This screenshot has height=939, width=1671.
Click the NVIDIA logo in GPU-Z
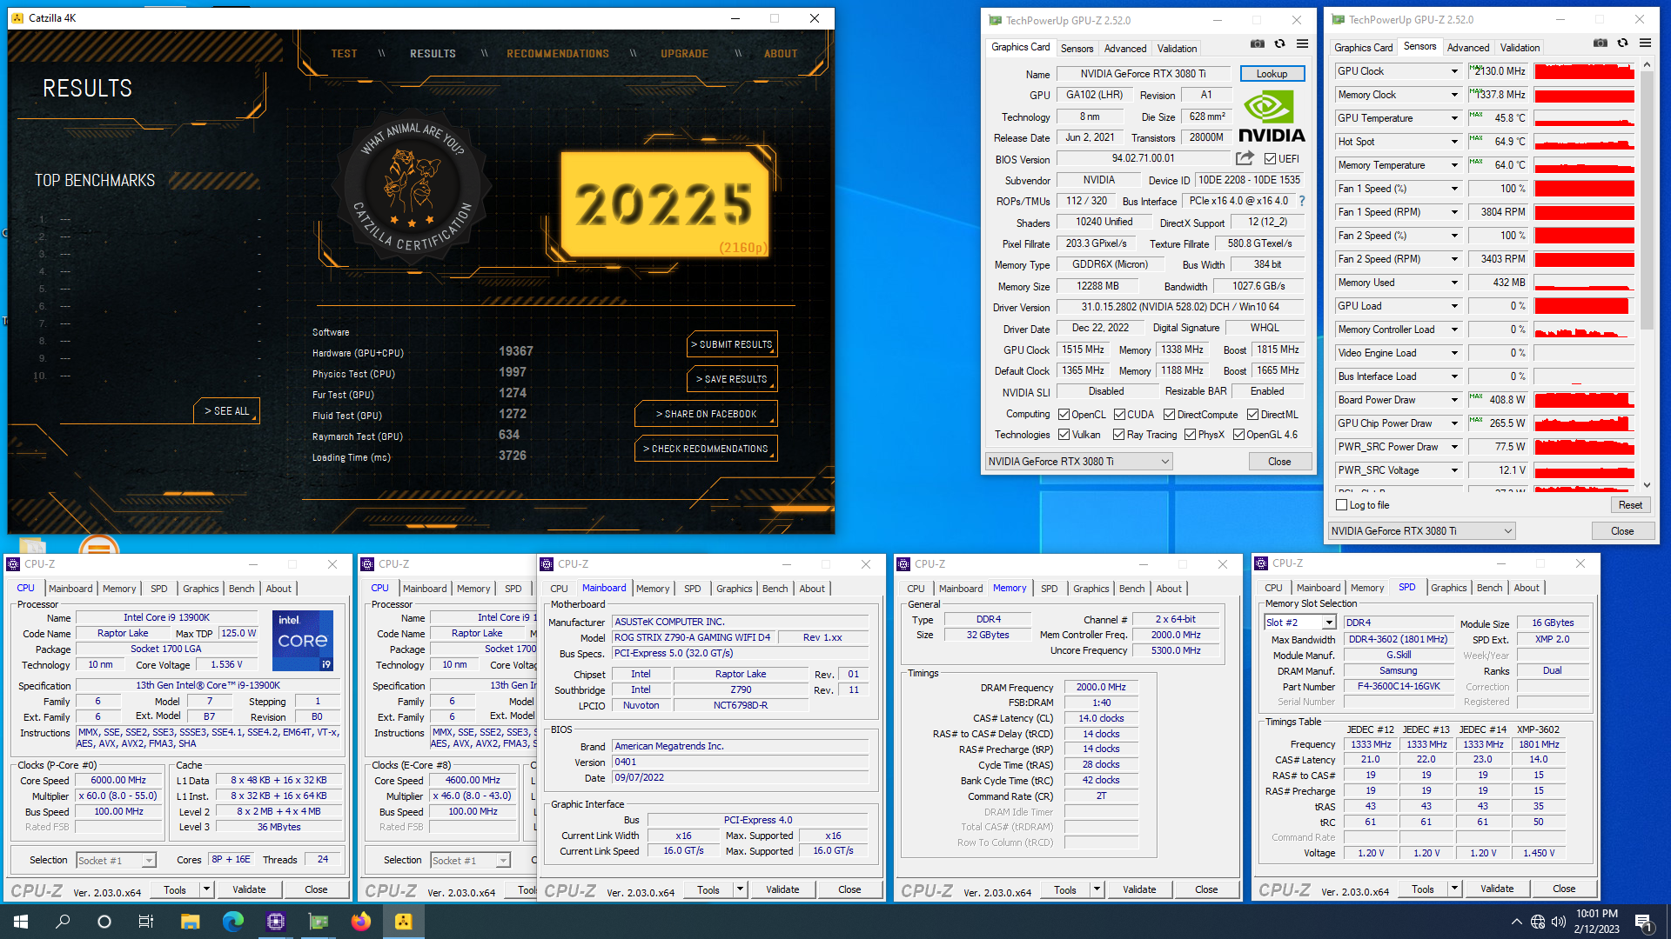(1272, 117)
